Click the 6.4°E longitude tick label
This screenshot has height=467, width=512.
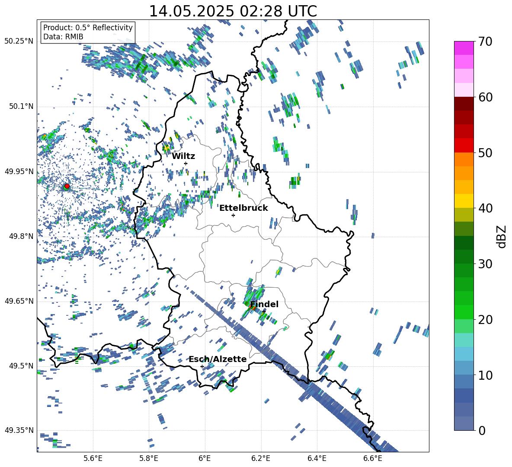pyautogui.click(x=317, y=458)
